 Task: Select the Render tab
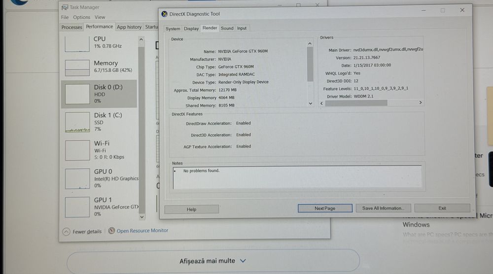click(x=210, y=28)
